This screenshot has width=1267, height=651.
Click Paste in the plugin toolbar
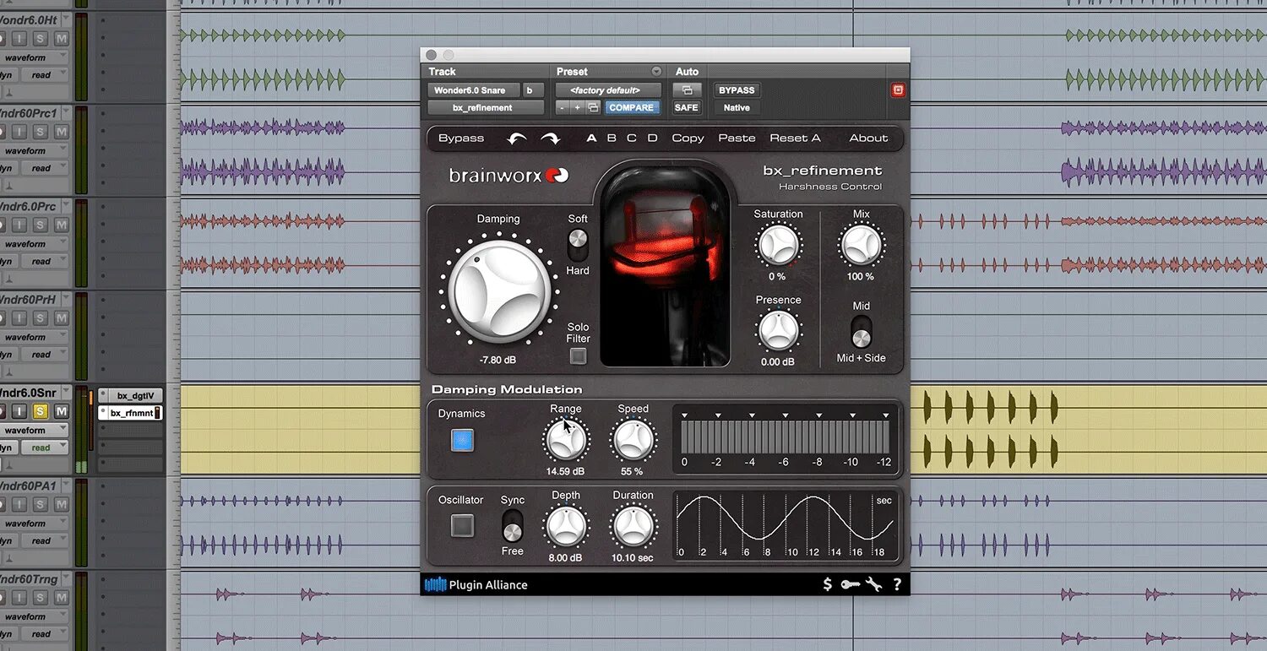click(737, 138)
